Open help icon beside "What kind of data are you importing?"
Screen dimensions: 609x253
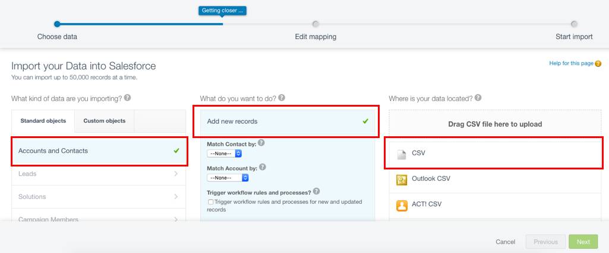click(x=127, y=98)
